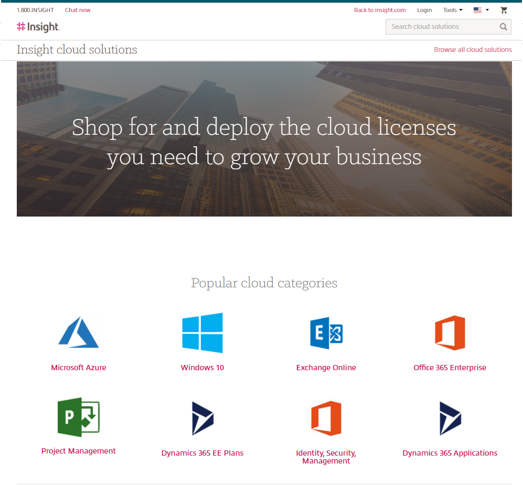Select the Office 365 Enterprise icon
The height and width of the screenshot is (485, 523).
pos(450,333)
